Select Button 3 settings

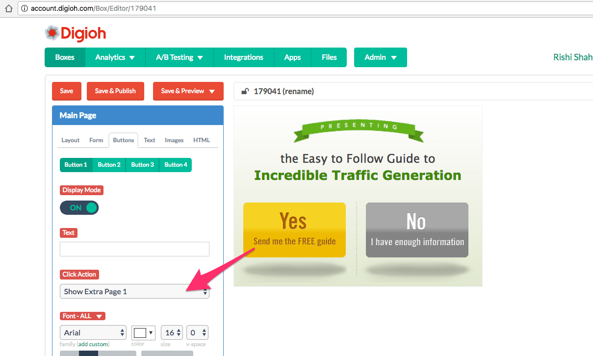[143, 165]
